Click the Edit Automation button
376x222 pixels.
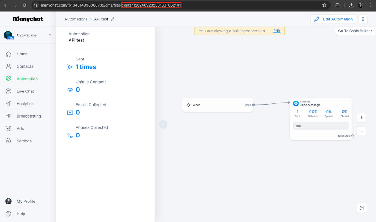[333, 19]
